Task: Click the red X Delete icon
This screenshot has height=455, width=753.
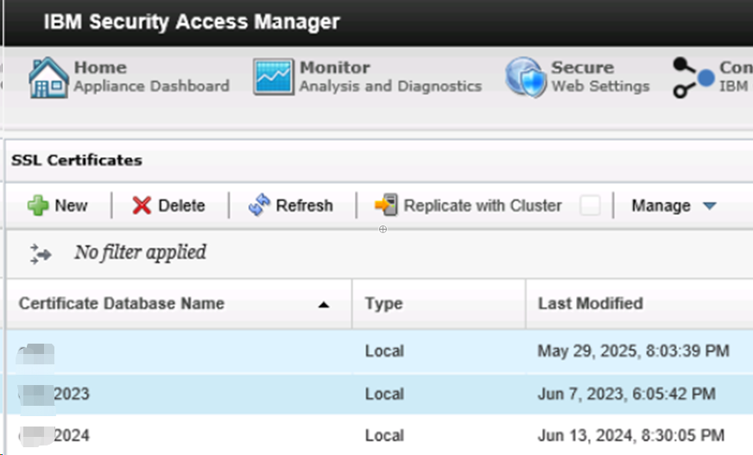Action: (x=142, y=205)
